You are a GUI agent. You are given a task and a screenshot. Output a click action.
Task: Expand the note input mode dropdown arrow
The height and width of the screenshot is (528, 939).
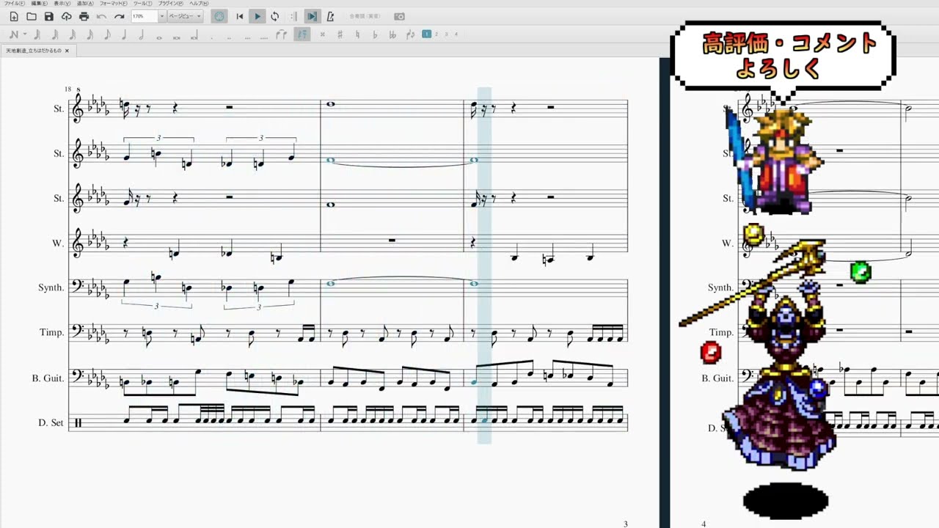25,34
